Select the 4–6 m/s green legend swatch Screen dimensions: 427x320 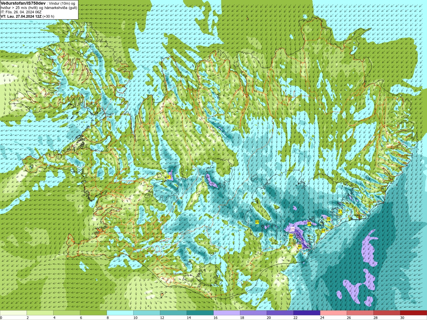pyautogui.click(x=67, y=313)
